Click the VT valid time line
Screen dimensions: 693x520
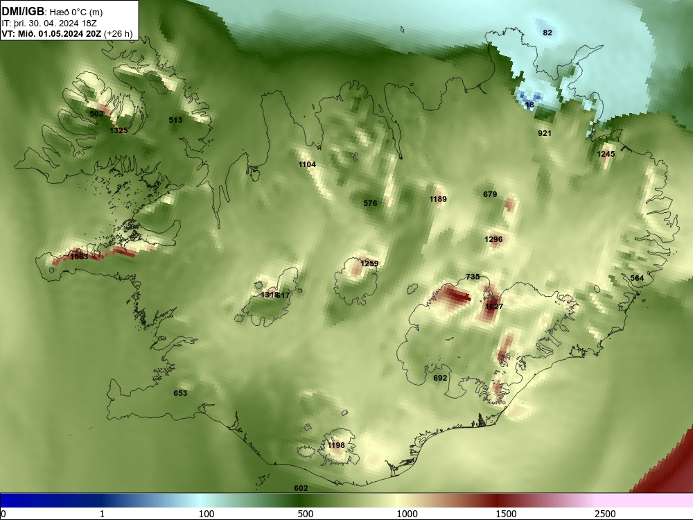(67, 33)
